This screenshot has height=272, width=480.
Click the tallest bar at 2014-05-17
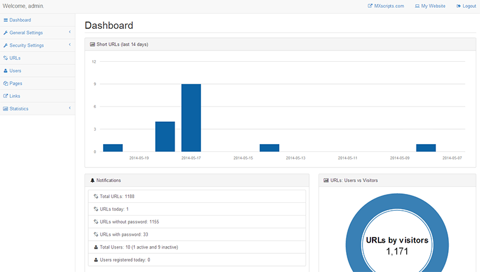point(191,118)
